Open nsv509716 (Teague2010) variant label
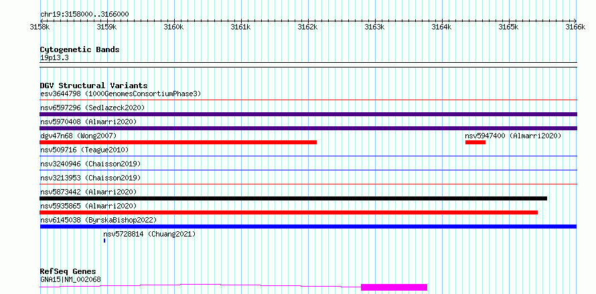The height and width of the screenshot is (294, 596). tap(84, 150)
